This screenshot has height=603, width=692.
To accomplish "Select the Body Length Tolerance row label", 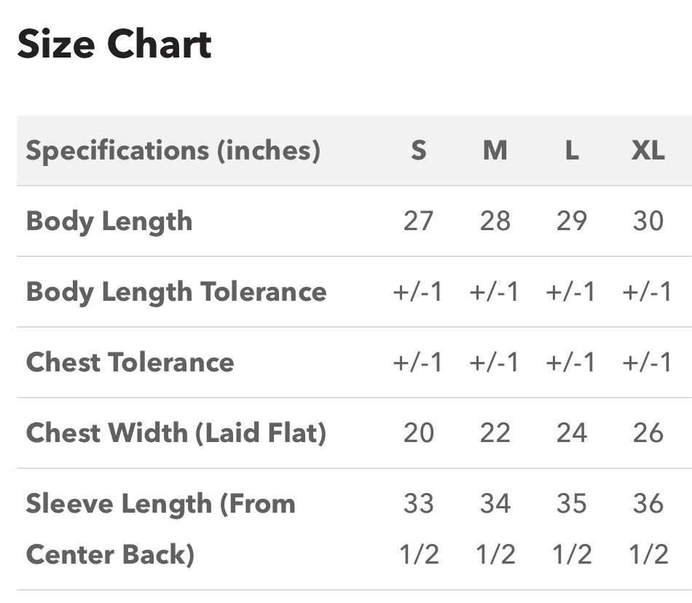I will (x=176, y=292).
